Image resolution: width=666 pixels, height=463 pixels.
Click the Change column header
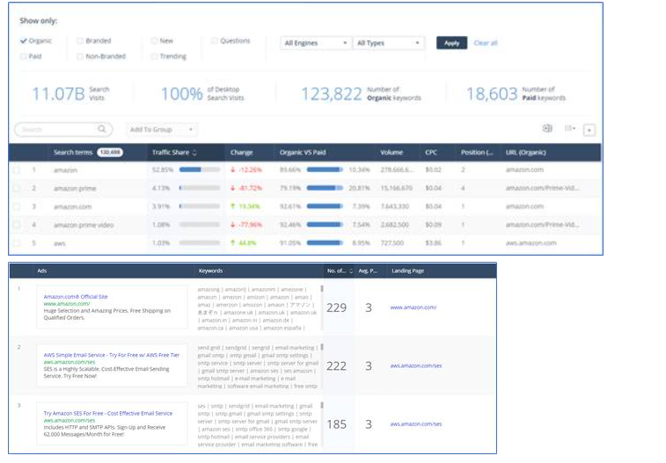(241, 152)
